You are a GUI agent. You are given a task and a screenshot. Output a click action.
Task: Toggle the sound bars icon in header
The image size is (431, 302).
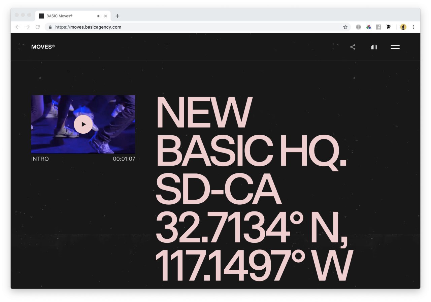click(x=374, y=47)
